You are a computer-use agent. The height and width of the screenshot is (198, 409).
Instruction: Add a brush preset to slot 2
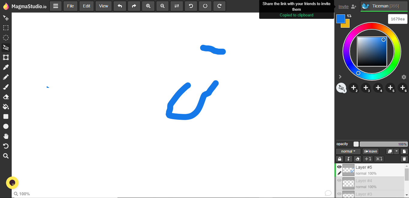(x=354, y=88)
